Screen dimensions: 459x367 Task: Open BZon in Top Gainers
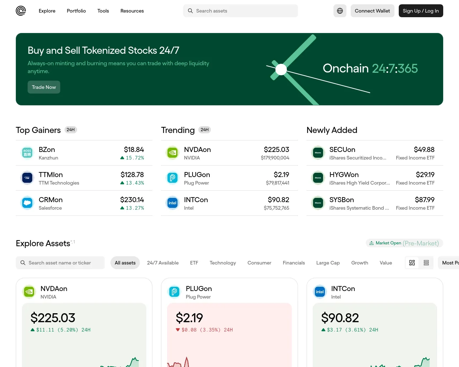(84, 153)
